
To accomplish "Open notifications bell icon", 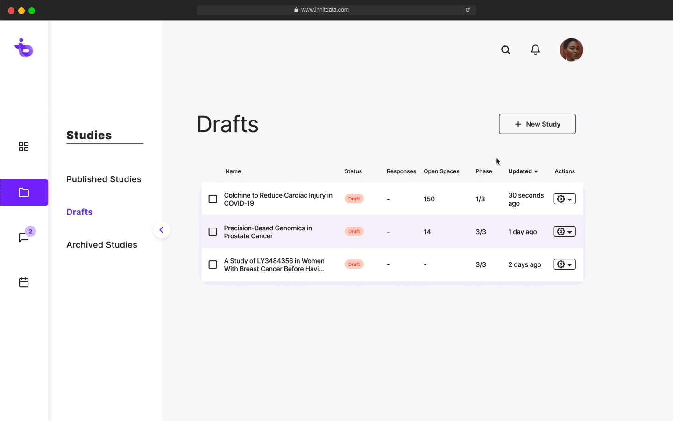I will coord(535,50).
